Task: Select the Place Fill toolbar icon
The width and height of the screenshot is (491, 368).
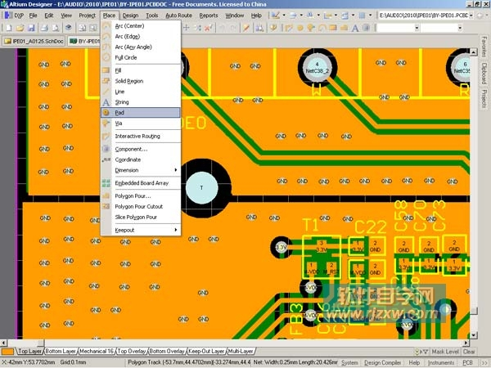Action: [x=332, y=28]
